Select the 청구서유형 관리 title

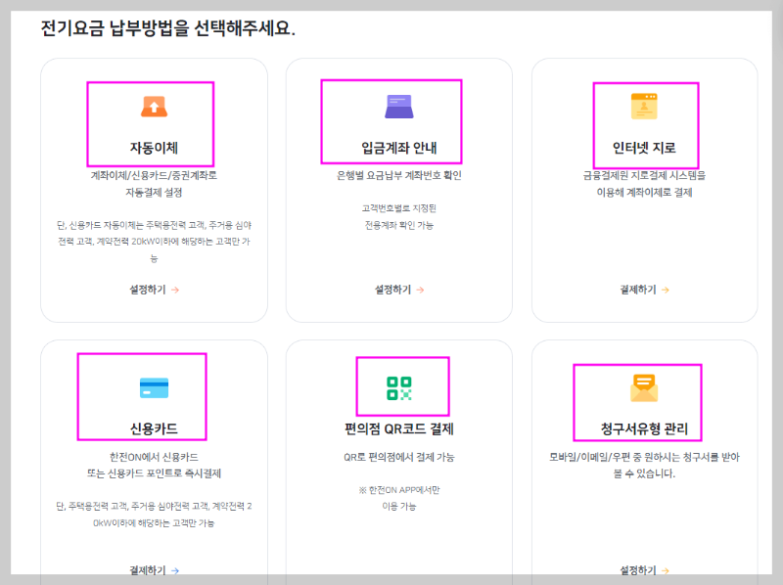(x=644, y=428)
